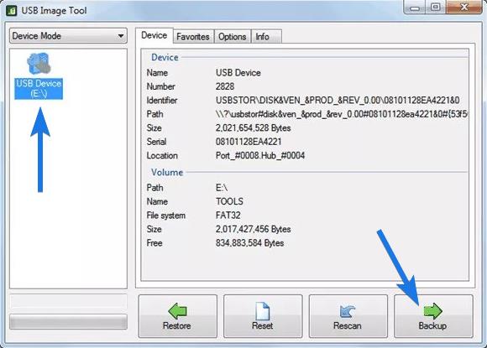
Task: Click the location Port_#0008.Hub_#0004
Action: 260,156
